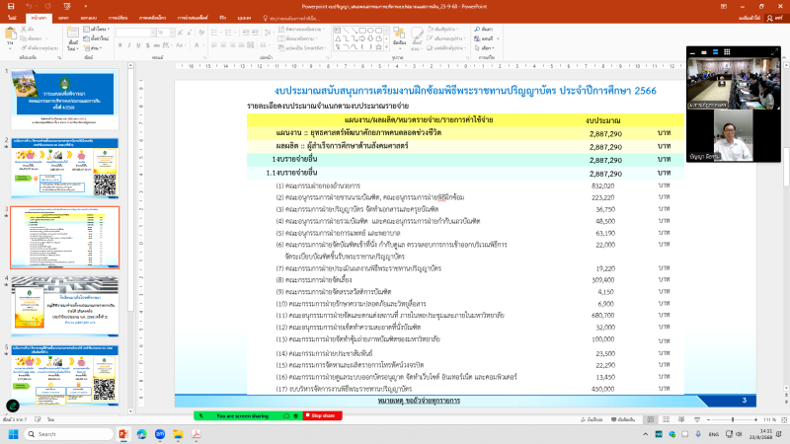Click the Share button at top right
Image resolution: width=790 pixels, height=444 pixels.
[x=771, y=17]
